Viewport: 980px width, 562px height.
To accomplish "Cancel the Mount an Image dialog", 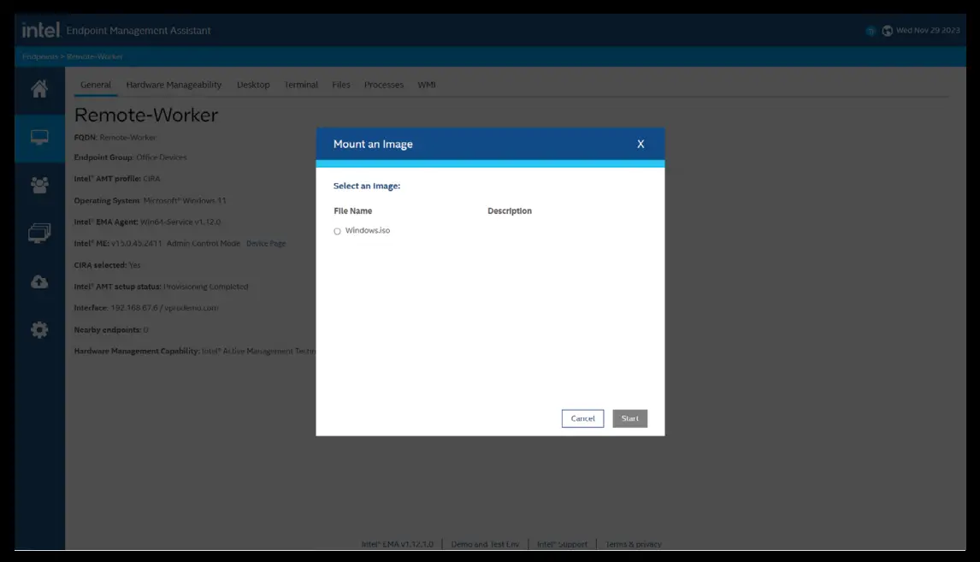I will point(582,418).
